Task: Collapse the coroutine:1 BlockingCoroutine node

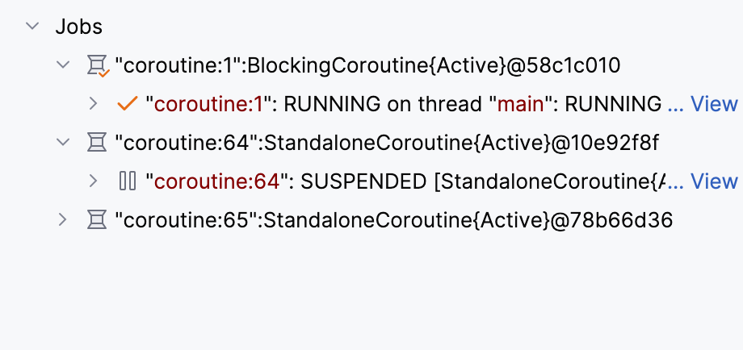Action: coord(64,65)
